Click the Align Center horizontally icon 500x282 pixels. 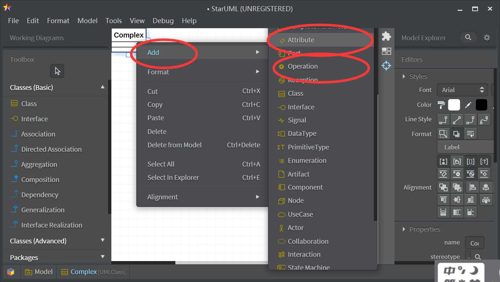(486, 187)
